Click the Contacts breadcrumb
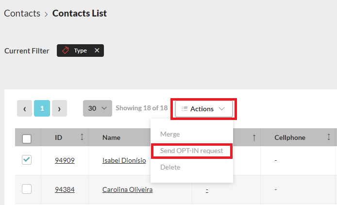This screenshot has width=337, height=205. pyautogui.click(x=22, y=14)
